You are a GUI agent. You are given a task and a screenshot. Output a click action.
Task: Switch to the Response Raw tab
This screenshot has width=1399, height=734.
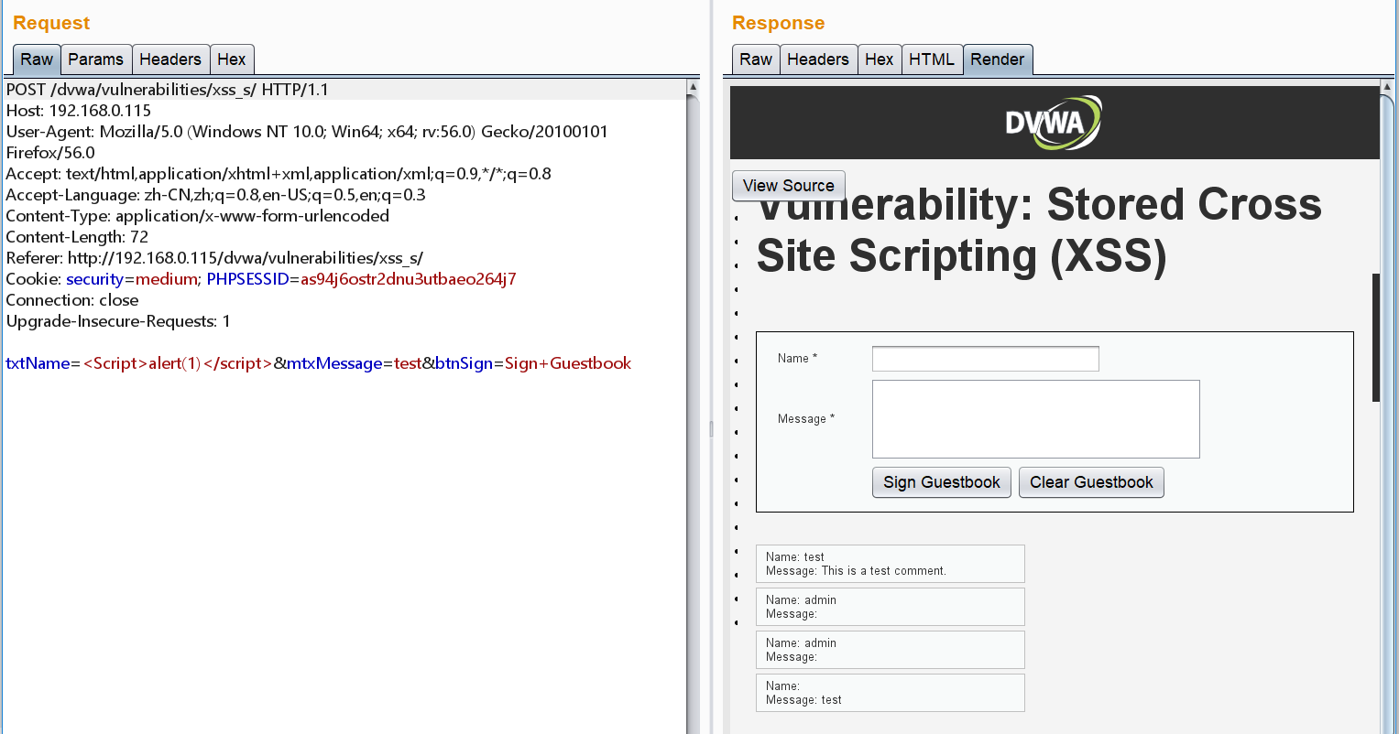click(x=756, y=59)
